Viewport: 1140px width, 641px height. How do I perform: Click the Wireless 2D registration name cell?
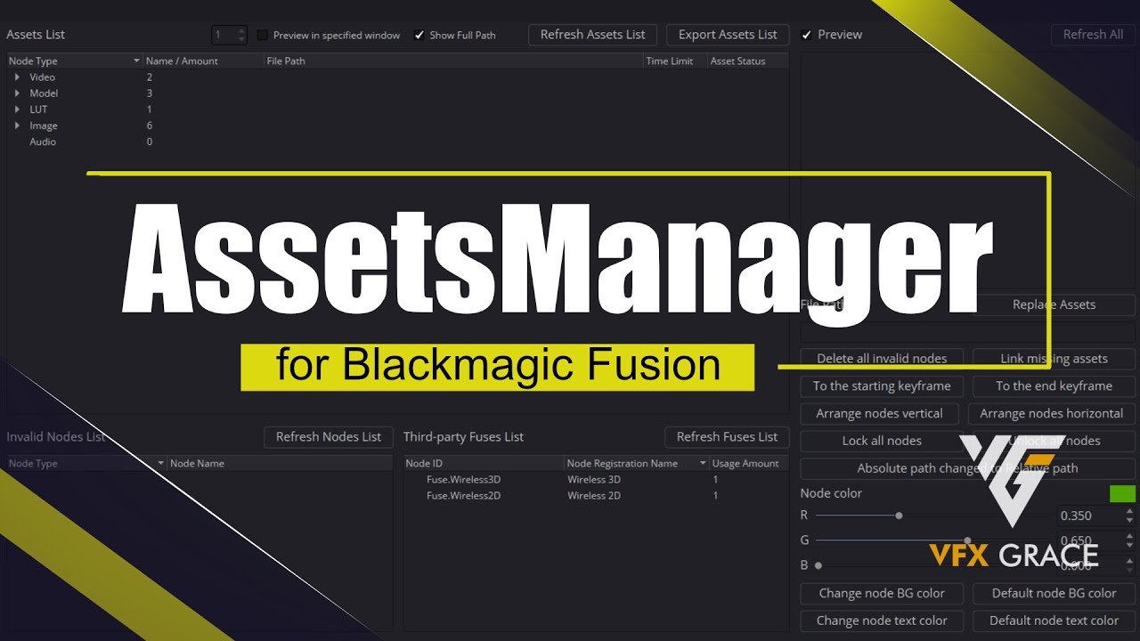pos(594,496)
